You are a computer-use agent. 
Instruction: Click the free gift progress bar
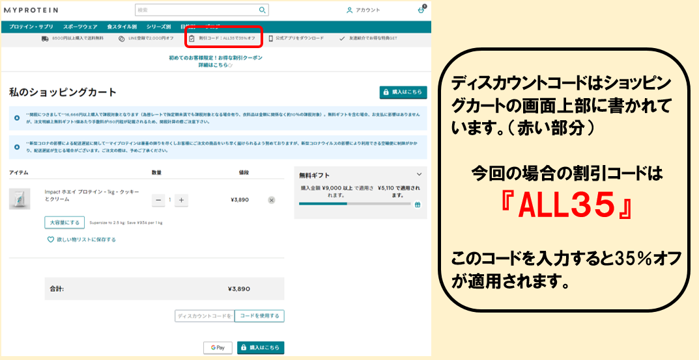point(355,204)
